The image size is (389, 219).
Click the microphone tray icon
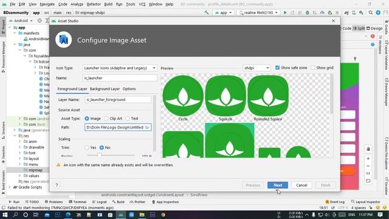click(x=314, y=215)
